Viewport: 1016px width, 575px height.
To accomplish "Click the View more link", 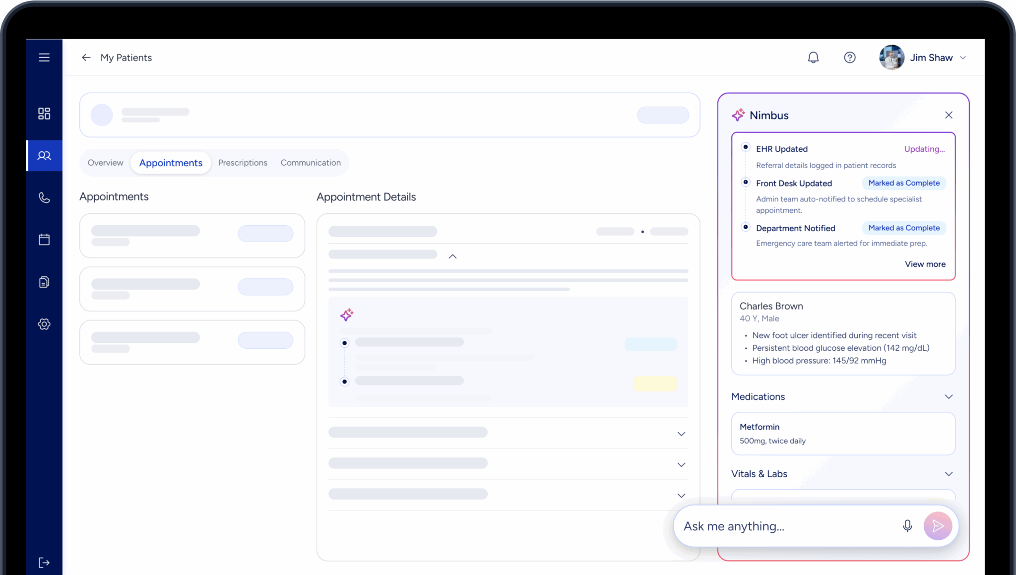I will point(925,264).
